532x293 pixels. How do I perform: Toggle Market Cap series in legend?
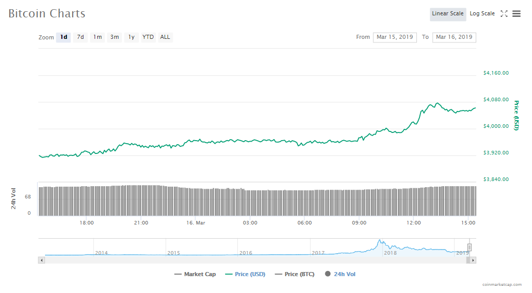point(195,274)
